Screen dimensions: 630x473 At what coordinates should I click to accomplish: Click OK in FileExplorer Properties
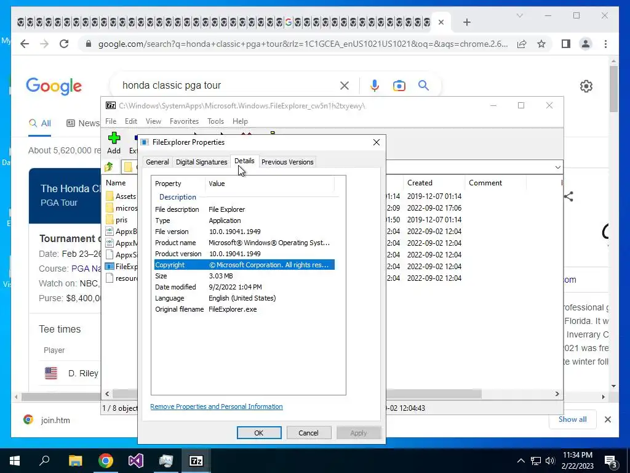point(259,433)
